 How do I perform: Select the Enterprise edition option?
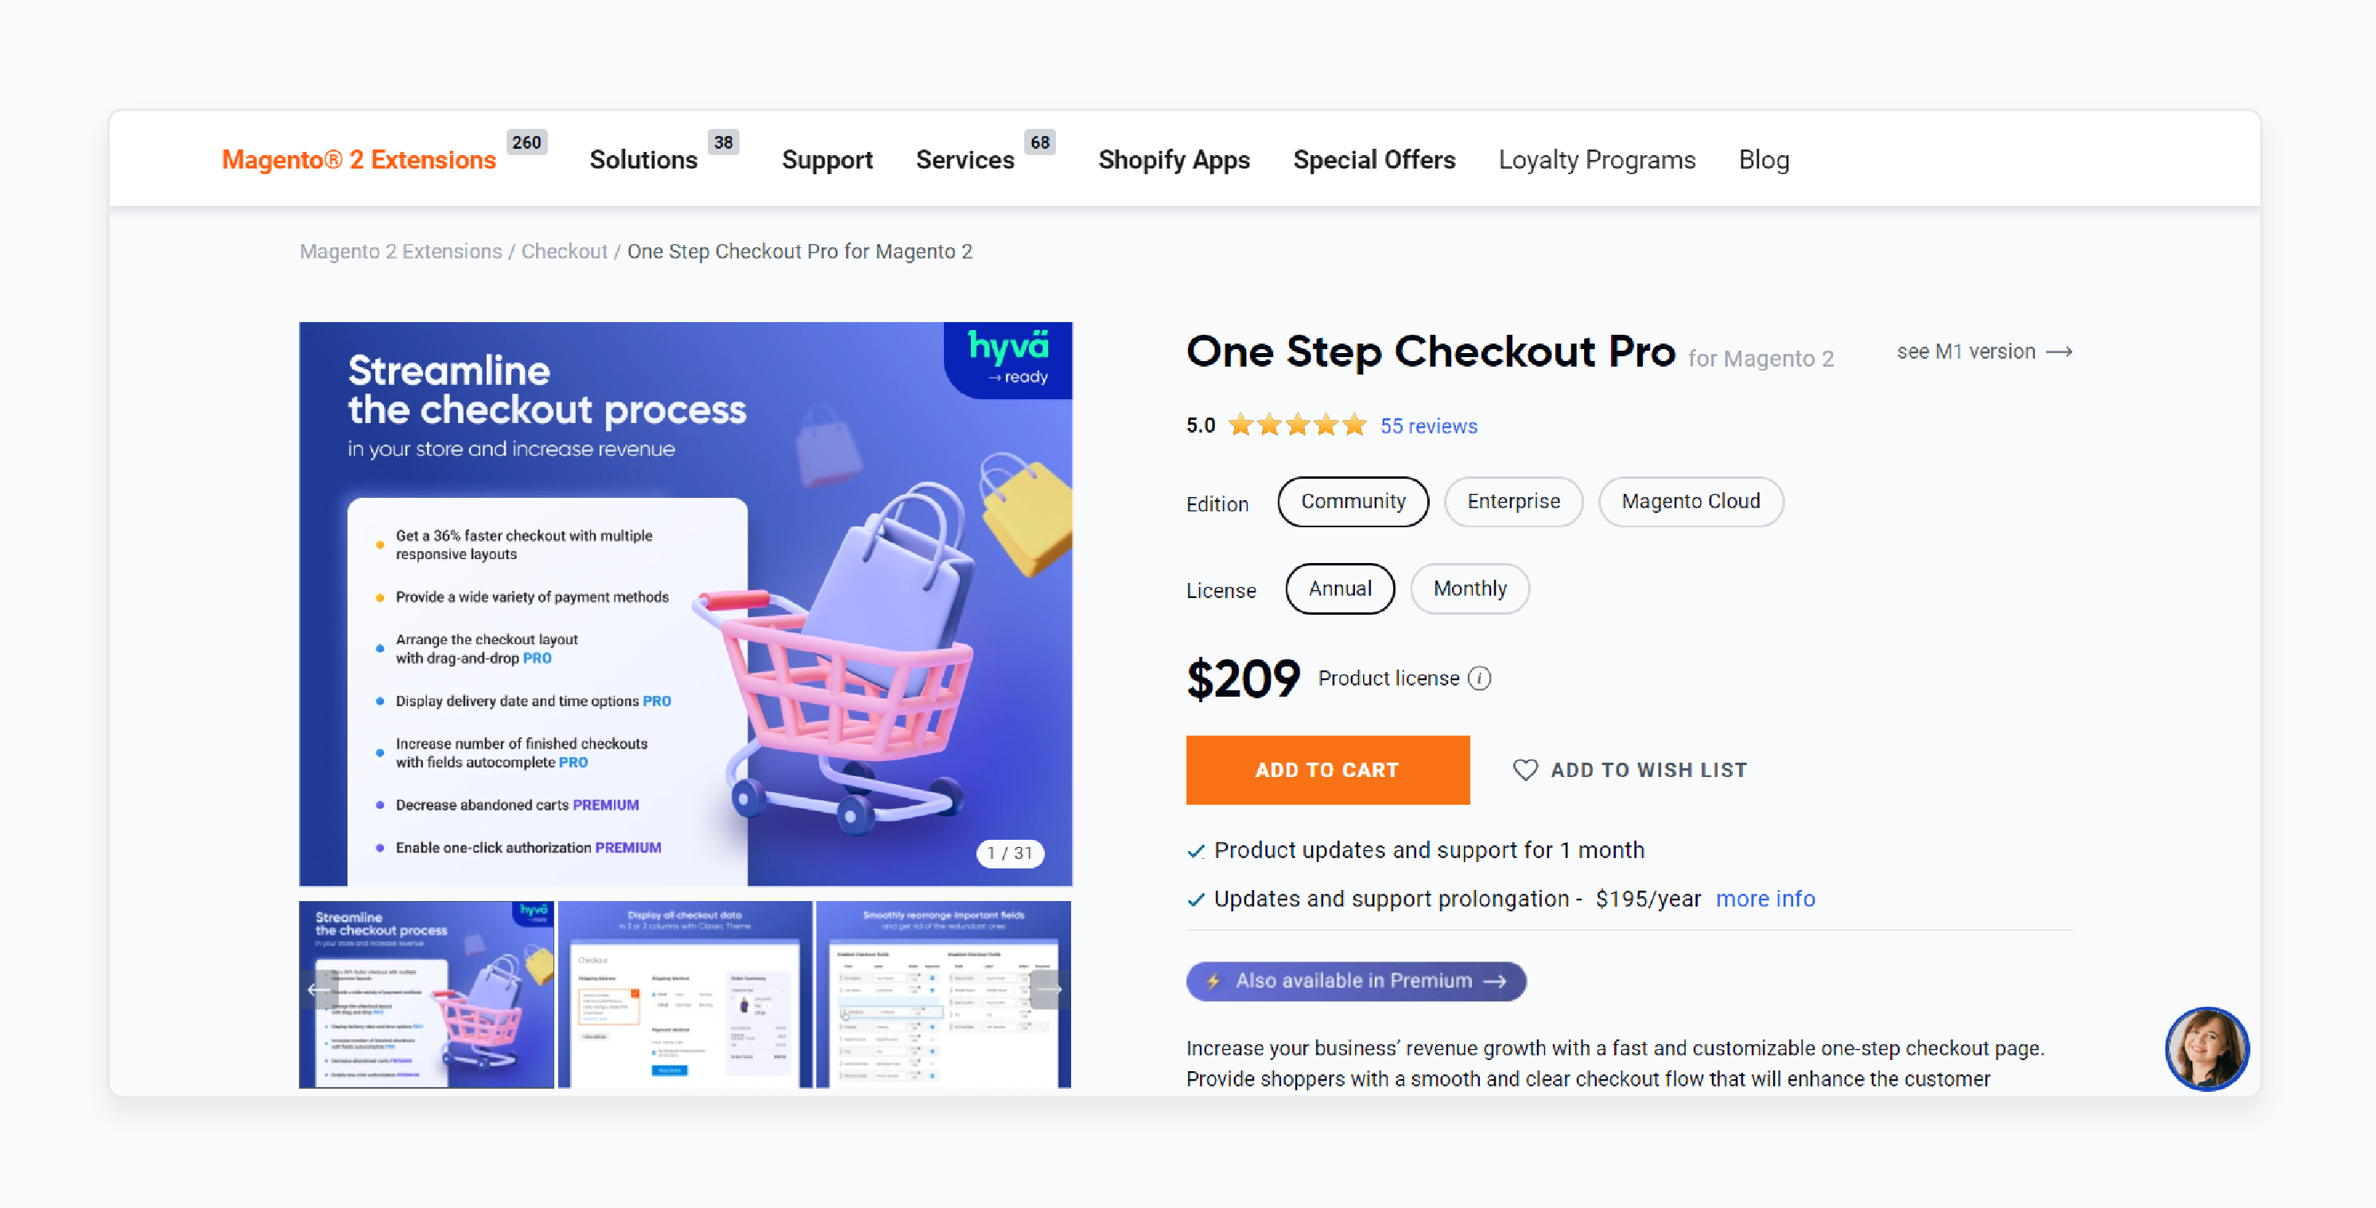click(x=1512, y=501)
